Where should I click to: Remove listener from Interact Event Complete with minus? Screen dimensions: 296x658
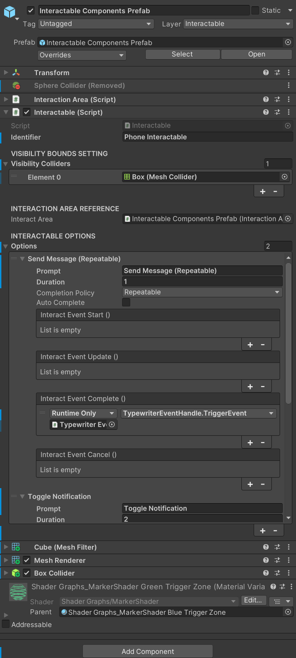tap(263, 443)
